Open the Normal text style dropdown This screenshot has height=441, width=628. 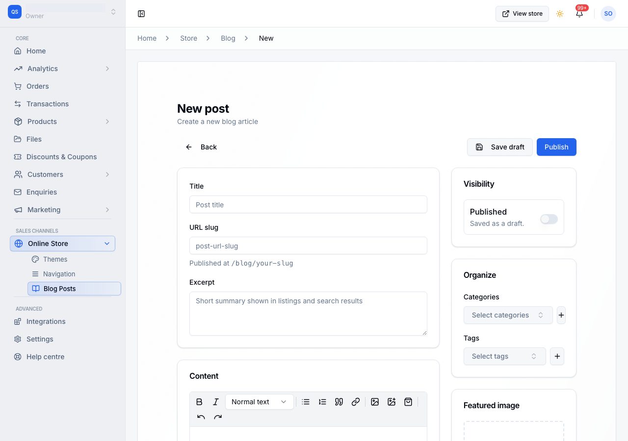coord(260,402)
